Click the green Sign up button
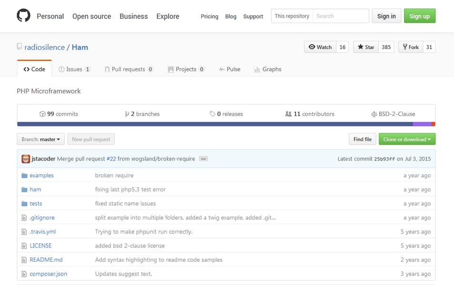The height and width of the screenshot is (285, 454). pyautogui.click(x=420, y=16)
